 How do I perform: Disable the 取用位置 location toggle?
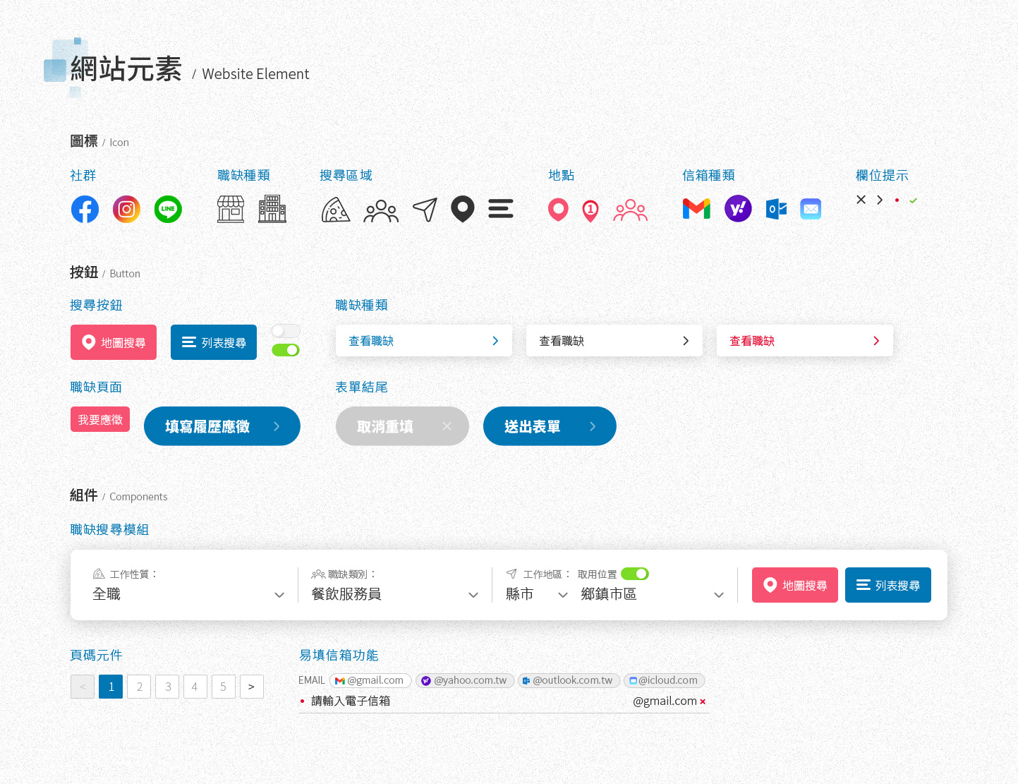634,574
